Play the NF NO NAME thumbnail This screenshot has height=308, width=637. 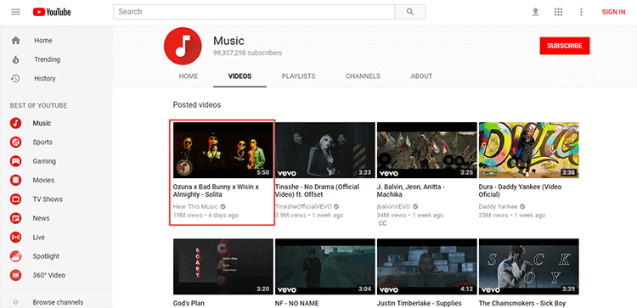coord(325,266)
